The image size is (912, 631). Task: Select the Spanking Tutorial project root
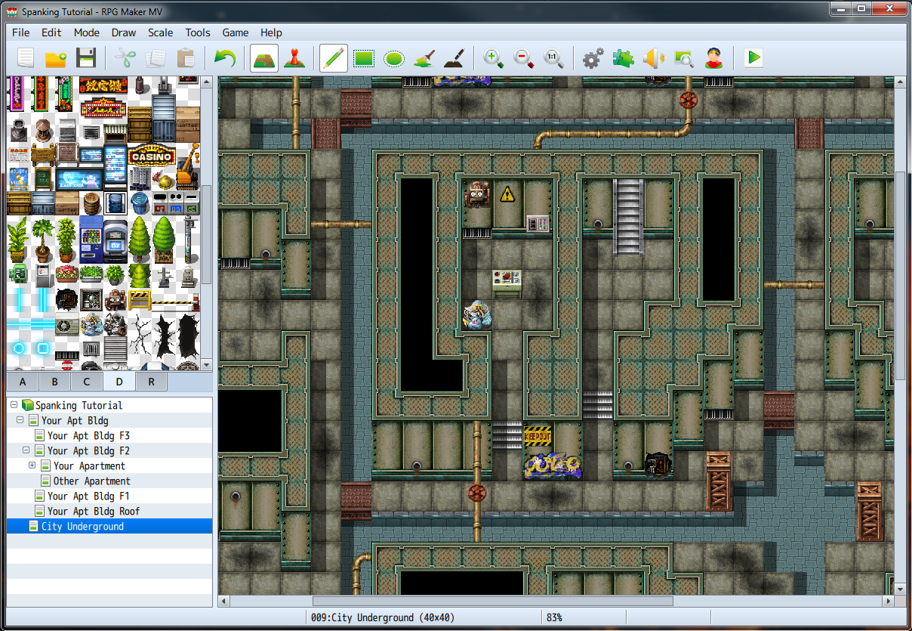pyautogui.click(x=79, y=405)
